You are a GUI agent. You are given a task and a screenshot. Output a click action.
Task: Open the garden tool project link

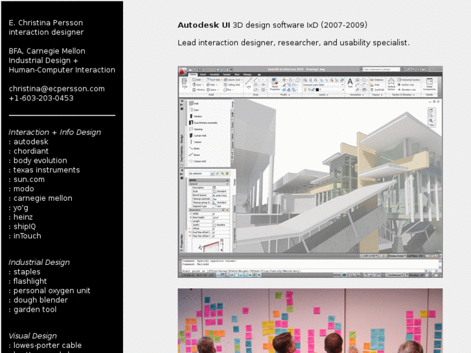(x=35, y=310)
